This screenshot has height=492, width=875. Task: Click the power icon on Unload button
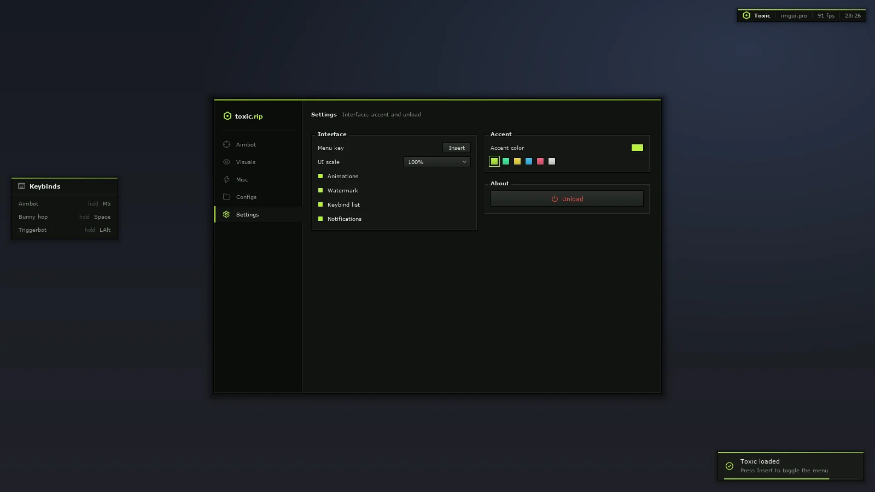pyautogui.click(x=555, y=199)
